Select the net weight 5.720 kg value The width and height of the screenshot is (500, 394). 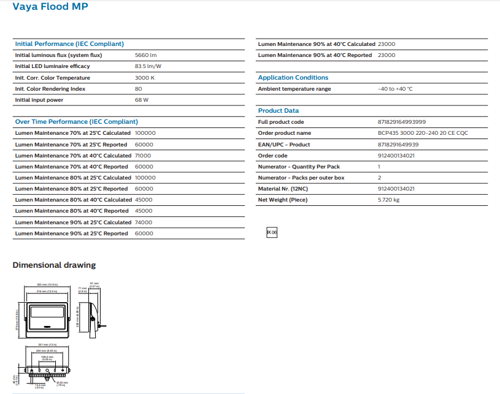click(x=389, y=200)
